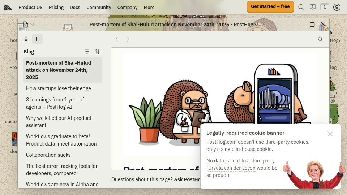Screen dimensions: 347x195
Task: Open '8 learnings from 1 year of agents' post
Action: coord(63,103)
